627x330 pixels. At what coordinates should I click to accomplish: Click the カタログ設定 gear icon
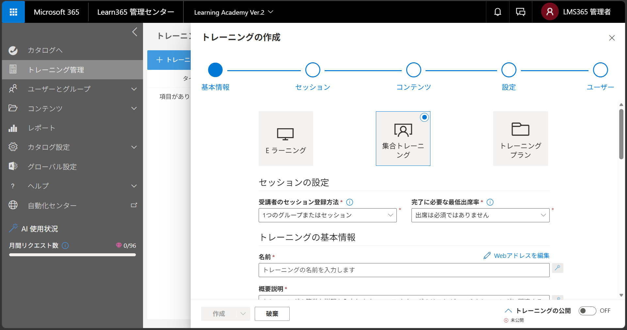pyautogui.click(x=13, y=147)
